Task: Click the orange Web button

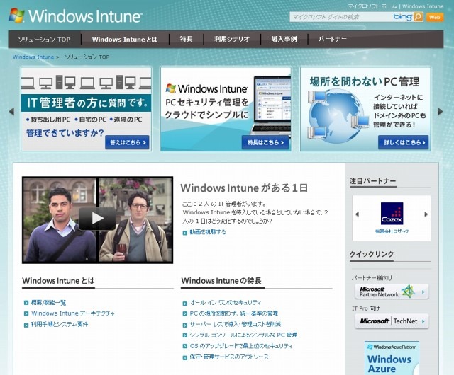Action: coord(435,17)
